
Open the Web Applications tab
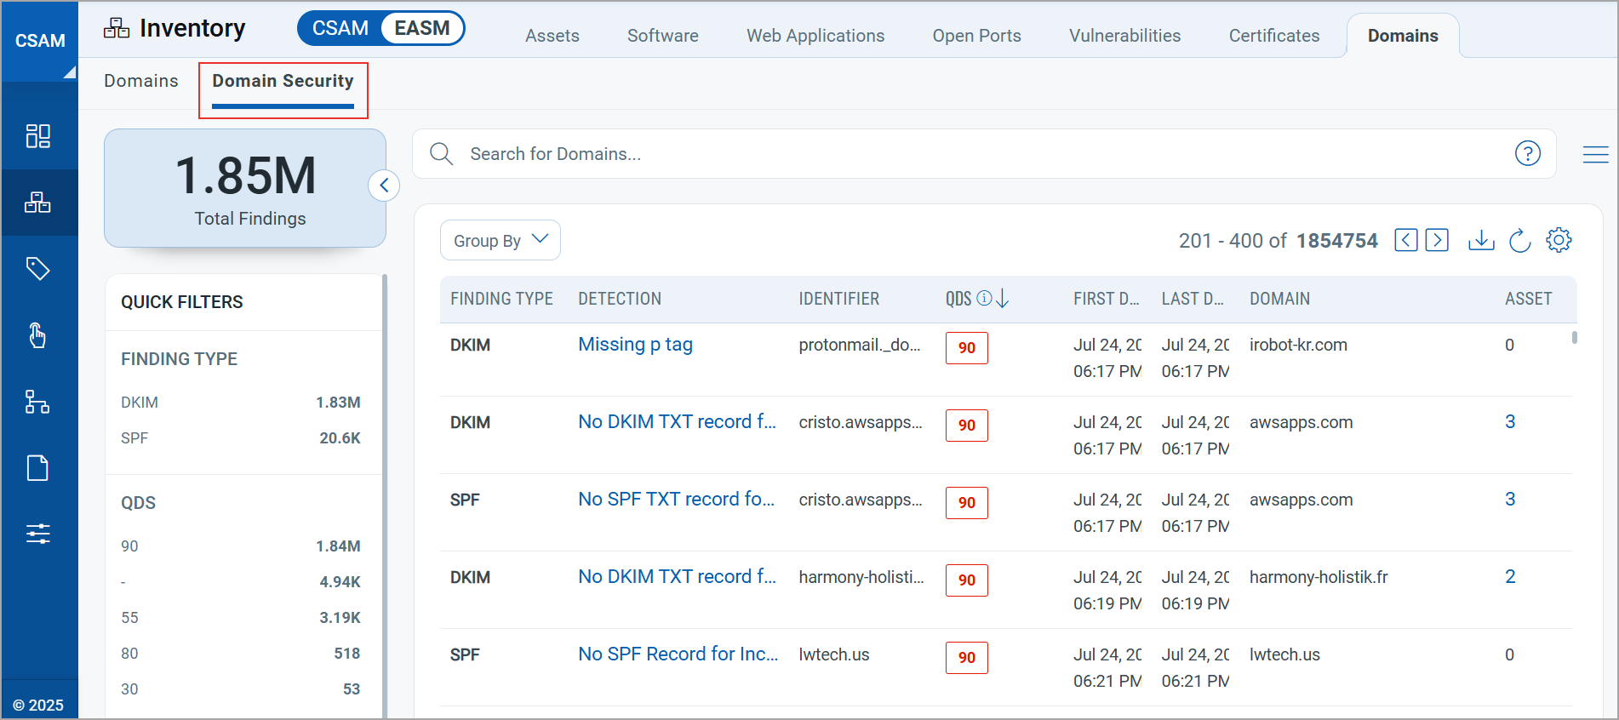click(815, 36)
